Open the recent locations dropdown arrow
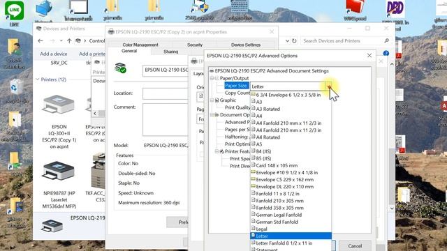 tap(61, 41)
